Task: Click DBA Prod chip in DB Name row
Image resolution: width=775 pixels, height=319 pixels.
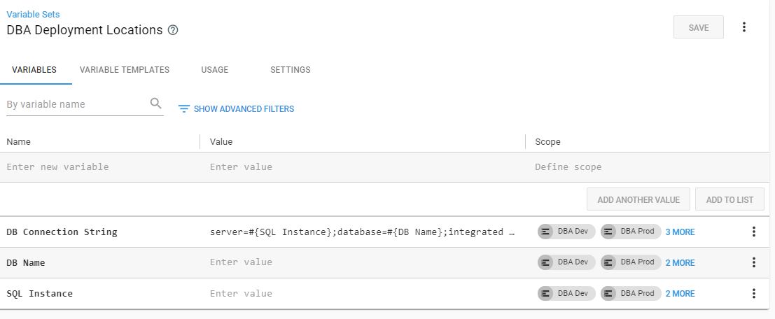Action: [x=631, y=262]
